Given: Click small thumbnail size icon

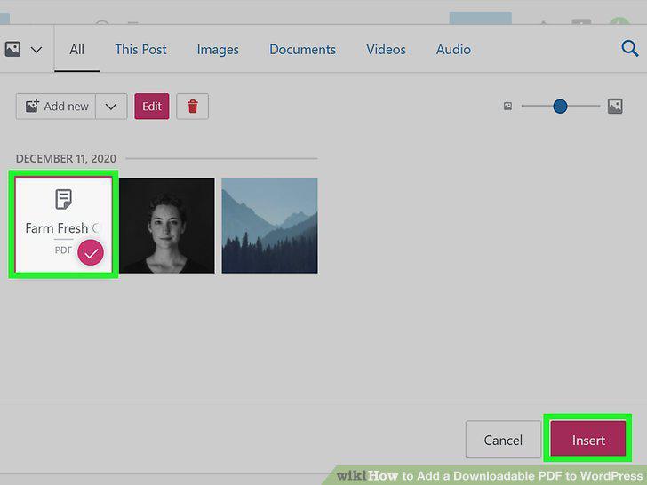Looking at the screenshot, I should [x=508, y=107].
